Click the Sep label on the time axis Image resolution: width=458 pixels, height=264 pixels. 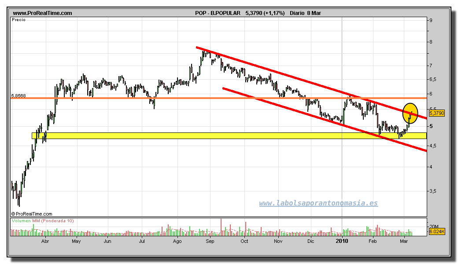[x=210, y=241]
